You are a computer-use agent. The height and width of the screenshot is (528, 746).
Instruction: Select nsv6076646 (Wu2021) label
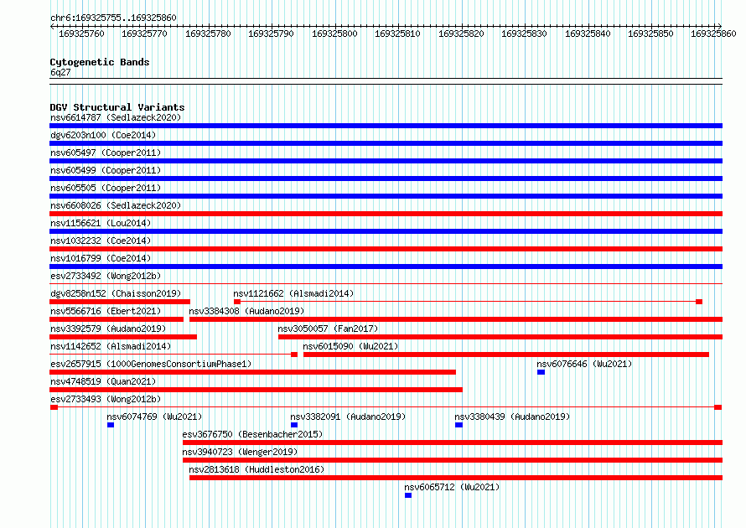coord(584,364)
